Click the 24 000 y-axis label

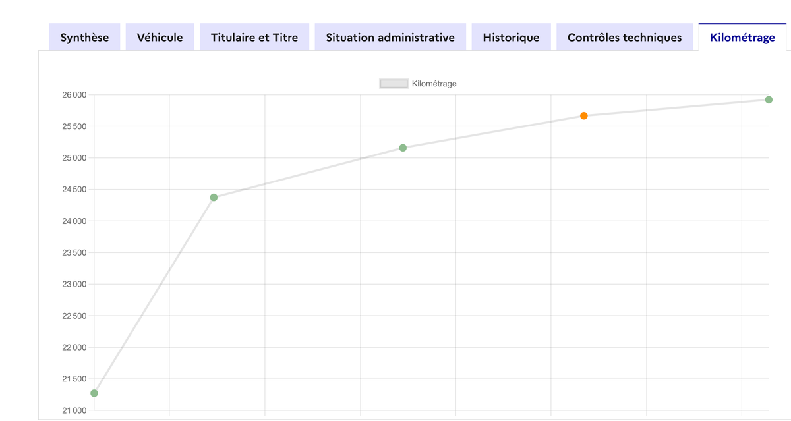(74, 221)
